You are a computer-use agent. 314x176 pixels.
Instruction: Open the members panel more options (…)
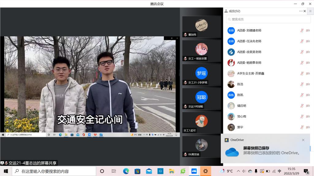coord(301,11)
